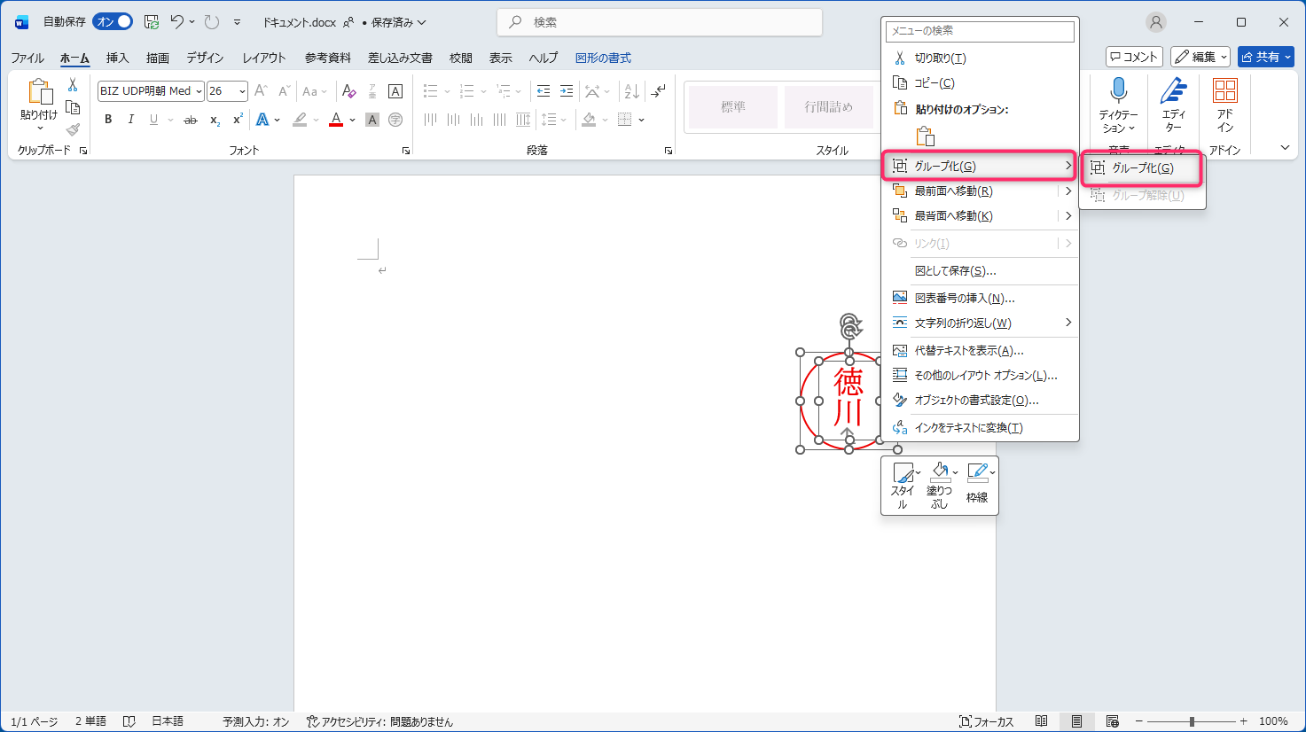Viewport: 1306px width, 732px height.
Task: Click the Undo arrow icon
Action: click(177, 22)
